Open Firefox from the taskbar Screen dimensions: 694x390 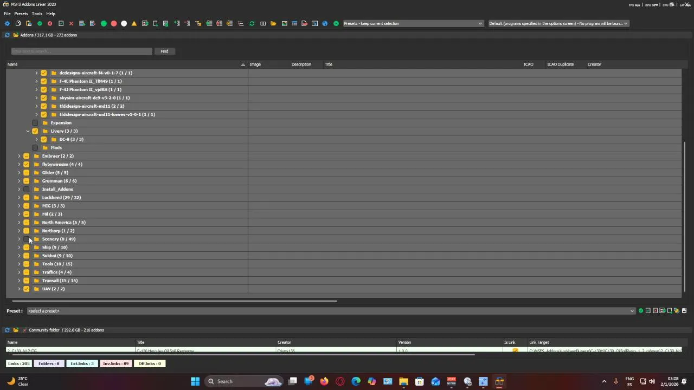point(324,381)
